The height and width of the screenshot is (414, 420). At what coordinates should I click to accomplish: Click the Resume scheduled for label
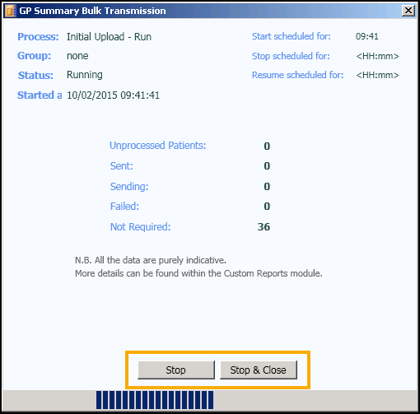click(x=297, y=75)
